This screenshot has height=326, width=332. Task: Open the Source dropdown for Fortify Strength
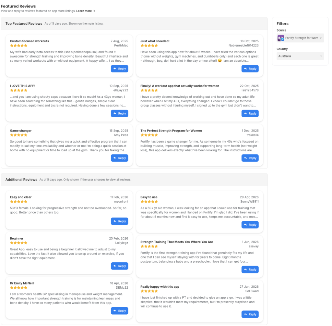[x=300, y=38]
